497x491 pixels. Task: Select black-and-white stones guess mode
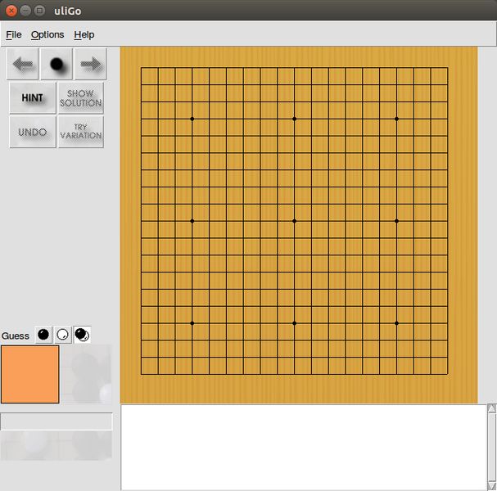[x=82, y=335]
